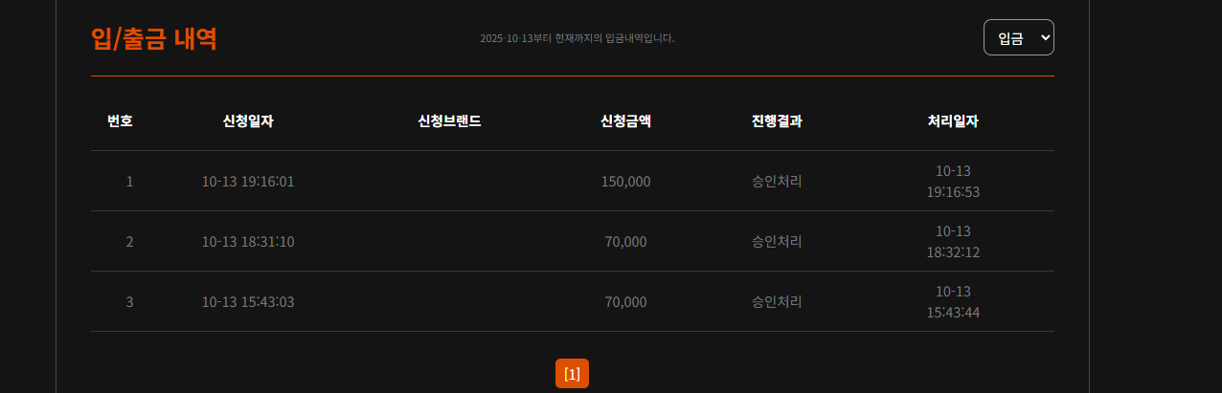Click the 신청브랜드 column header
Viewport: 1222px width, 393px height.
449,121
